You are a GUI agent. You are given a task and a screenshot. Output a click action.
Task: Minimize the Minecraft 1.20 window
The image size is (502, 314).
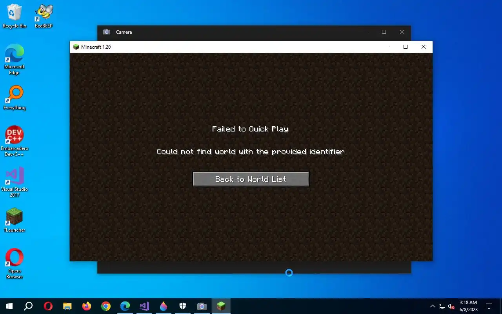pyautogui.click(x=388, y=47)
